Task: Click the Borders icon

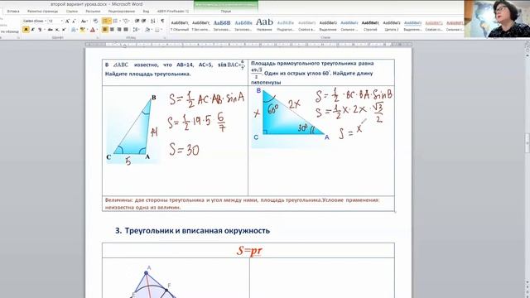Action: pyautogui.click(x=157, y=30)
